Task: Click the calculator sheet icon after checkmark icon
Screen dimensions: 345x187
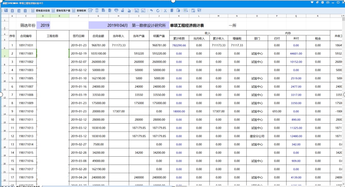Action: pyautogui.click(x=97, y=10)
